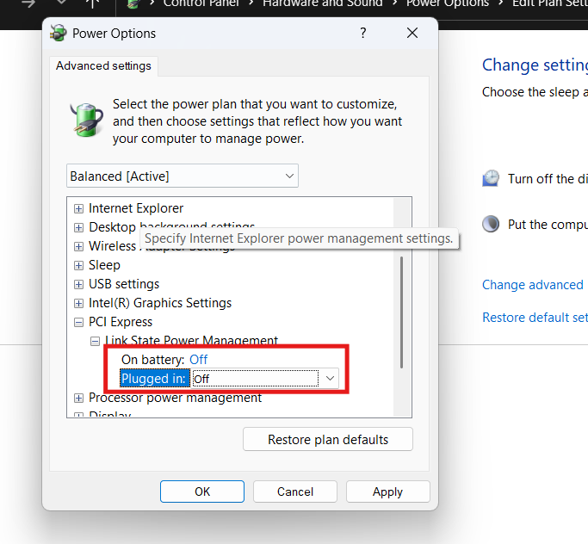Screen dimensions: 588x544
Task: Select the Advanced settings tab
Action: (103, 66)
